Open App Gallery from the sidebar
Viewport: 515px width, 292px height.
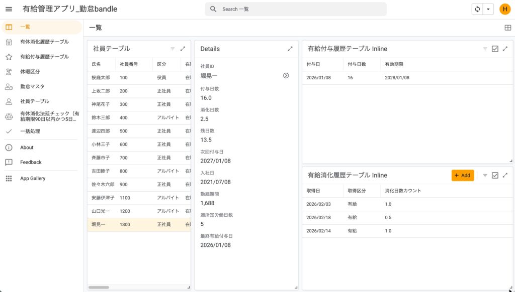[33, 179]
